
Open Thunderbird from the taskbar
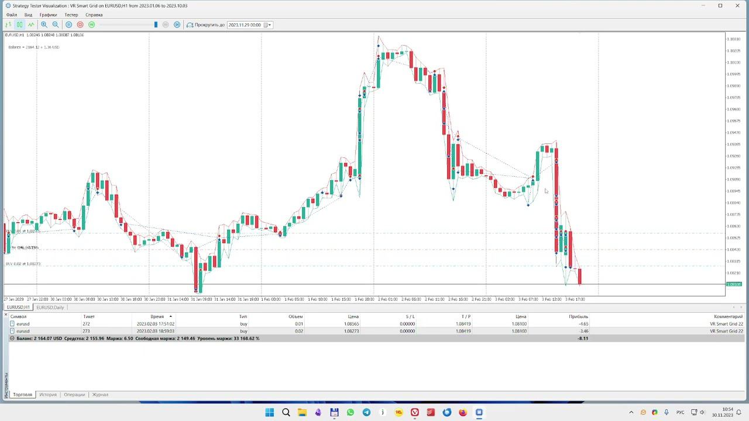click(447, 412)
